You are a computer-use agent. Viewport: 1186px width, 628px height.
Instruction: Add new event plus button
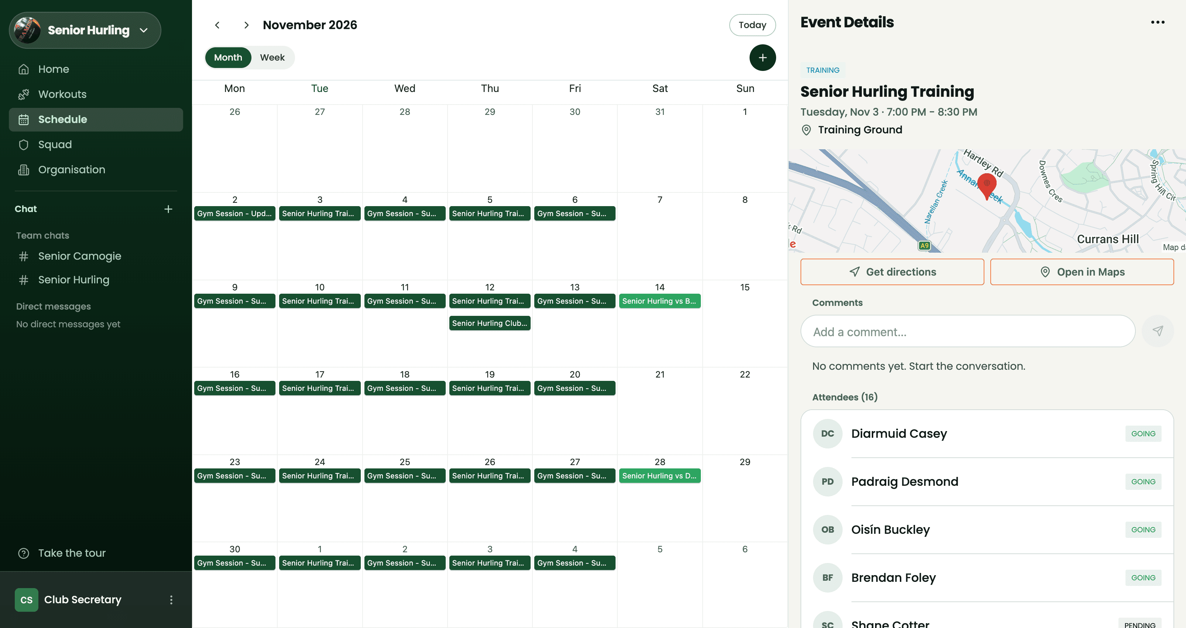coord(762,58)
